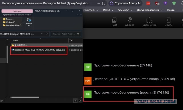Open the green shield extension icon
Screen dimensions: 183x110
pyautogui.click(x=174, y=3)
